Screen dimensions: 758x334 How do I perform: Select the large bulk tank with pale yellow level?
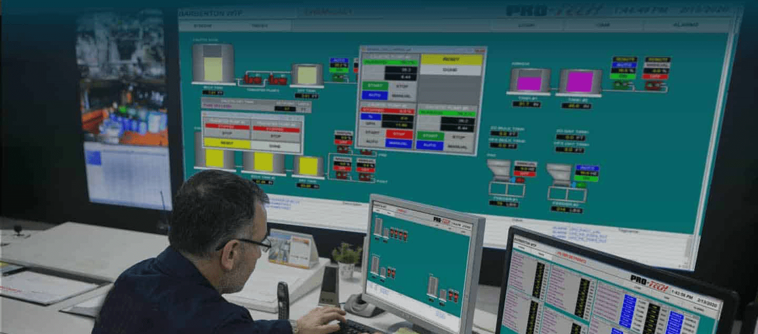(x=213, y=64)
